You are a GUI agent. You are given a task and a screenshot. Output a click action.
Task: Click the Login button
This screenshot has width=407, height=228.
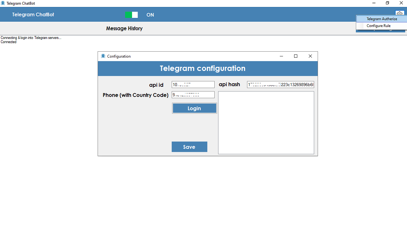[195, 108]
